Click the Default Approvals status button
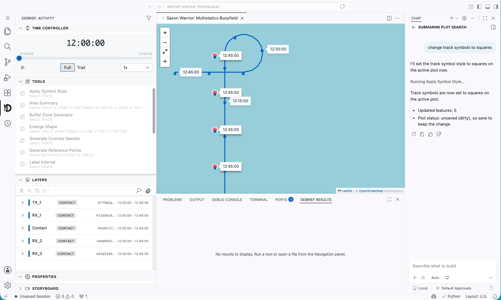The image size is (501, 300). (453, 288)
